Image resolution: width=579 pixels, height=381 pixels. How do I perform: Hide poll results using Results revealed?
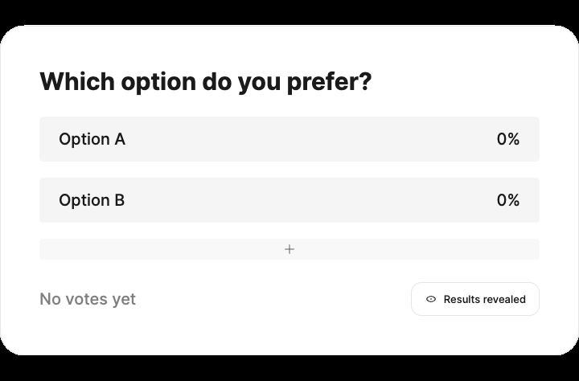pos(474,299)
